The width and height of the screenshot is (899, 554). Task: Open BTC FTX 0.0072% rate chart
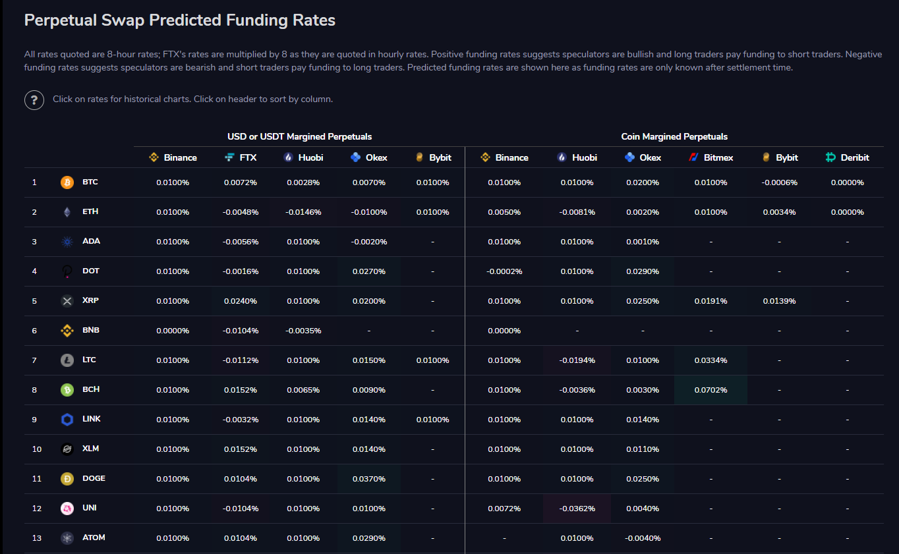click(241, 182)
